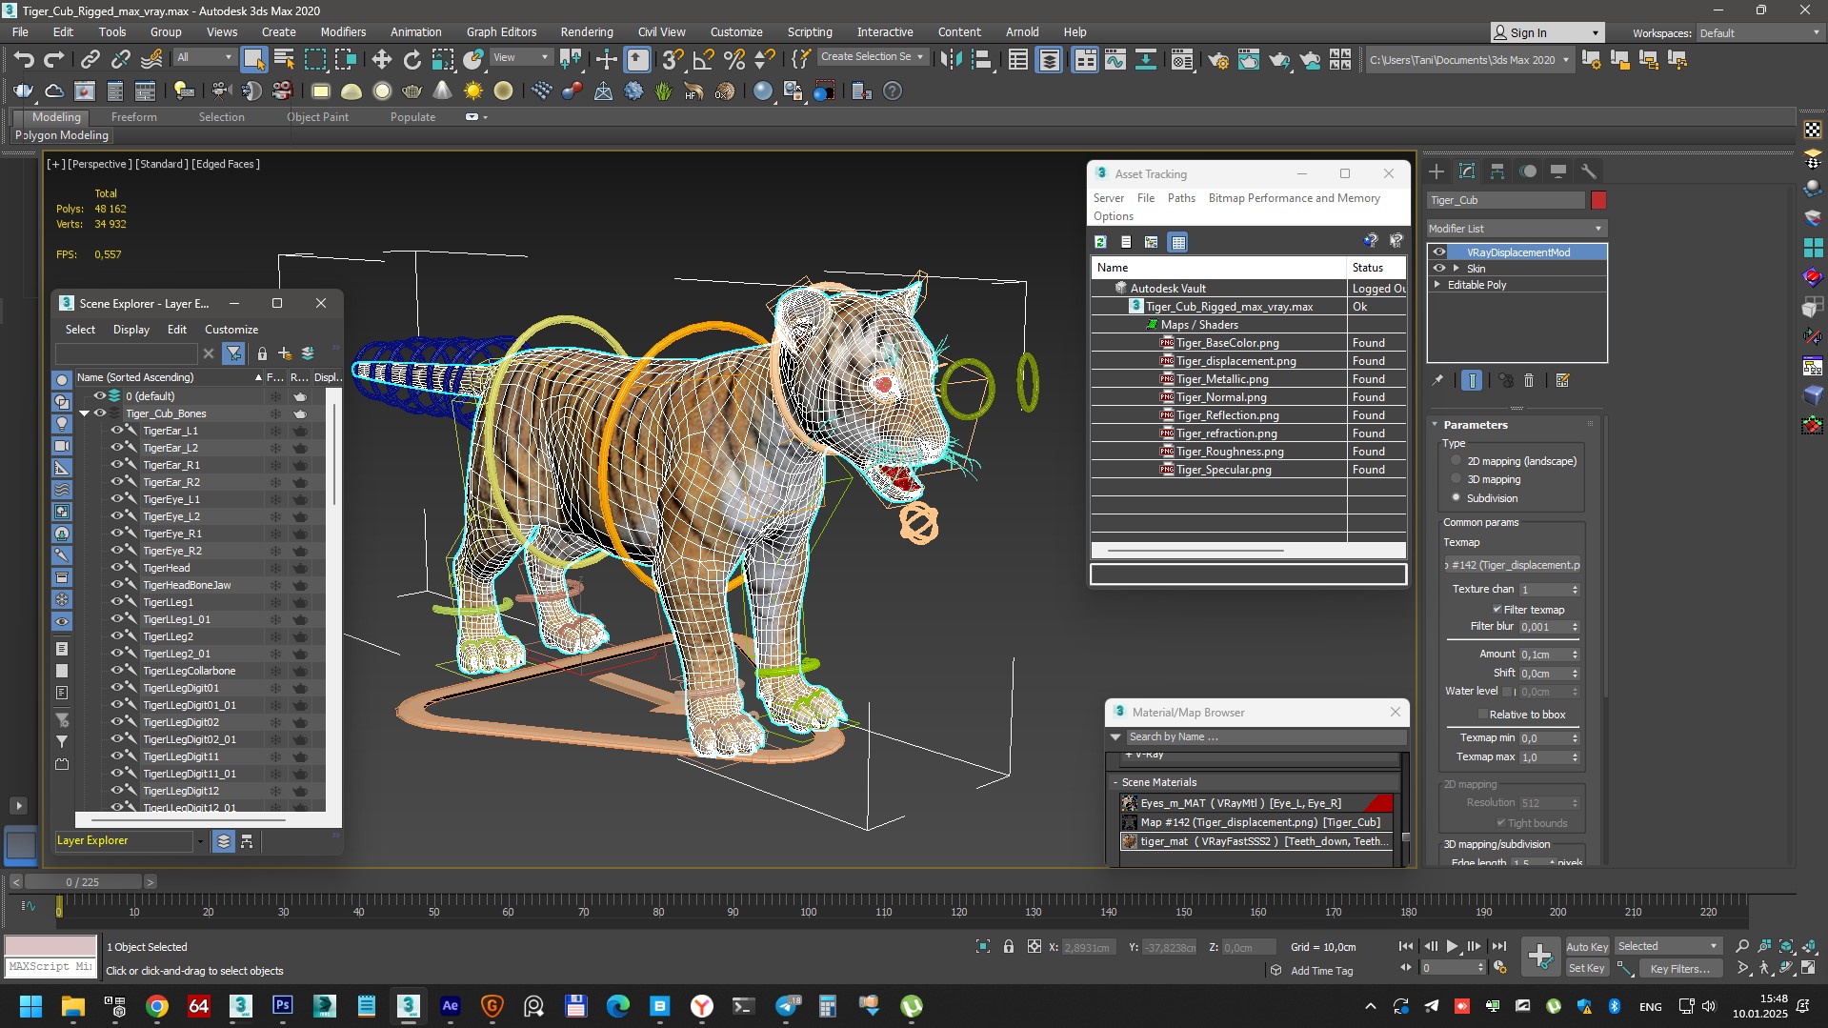The image size is (1828, 1028).
Task: Expand the Skin modifier sub-levels
Action: point(1456,269)
